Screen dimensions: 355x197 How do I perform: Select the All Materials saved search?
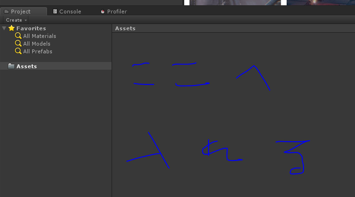(x=39, y=36)
